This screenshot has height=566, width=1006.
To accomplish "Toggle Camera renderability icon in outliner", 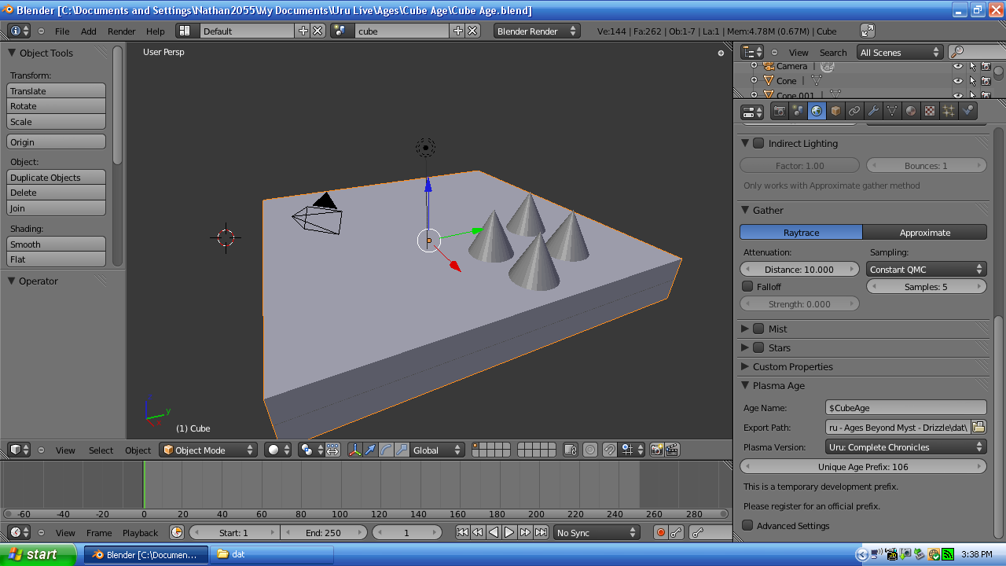I will click(986, 66).
